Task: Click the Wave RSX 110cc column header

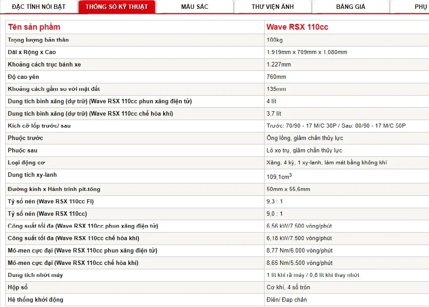Action: (297, 27)
